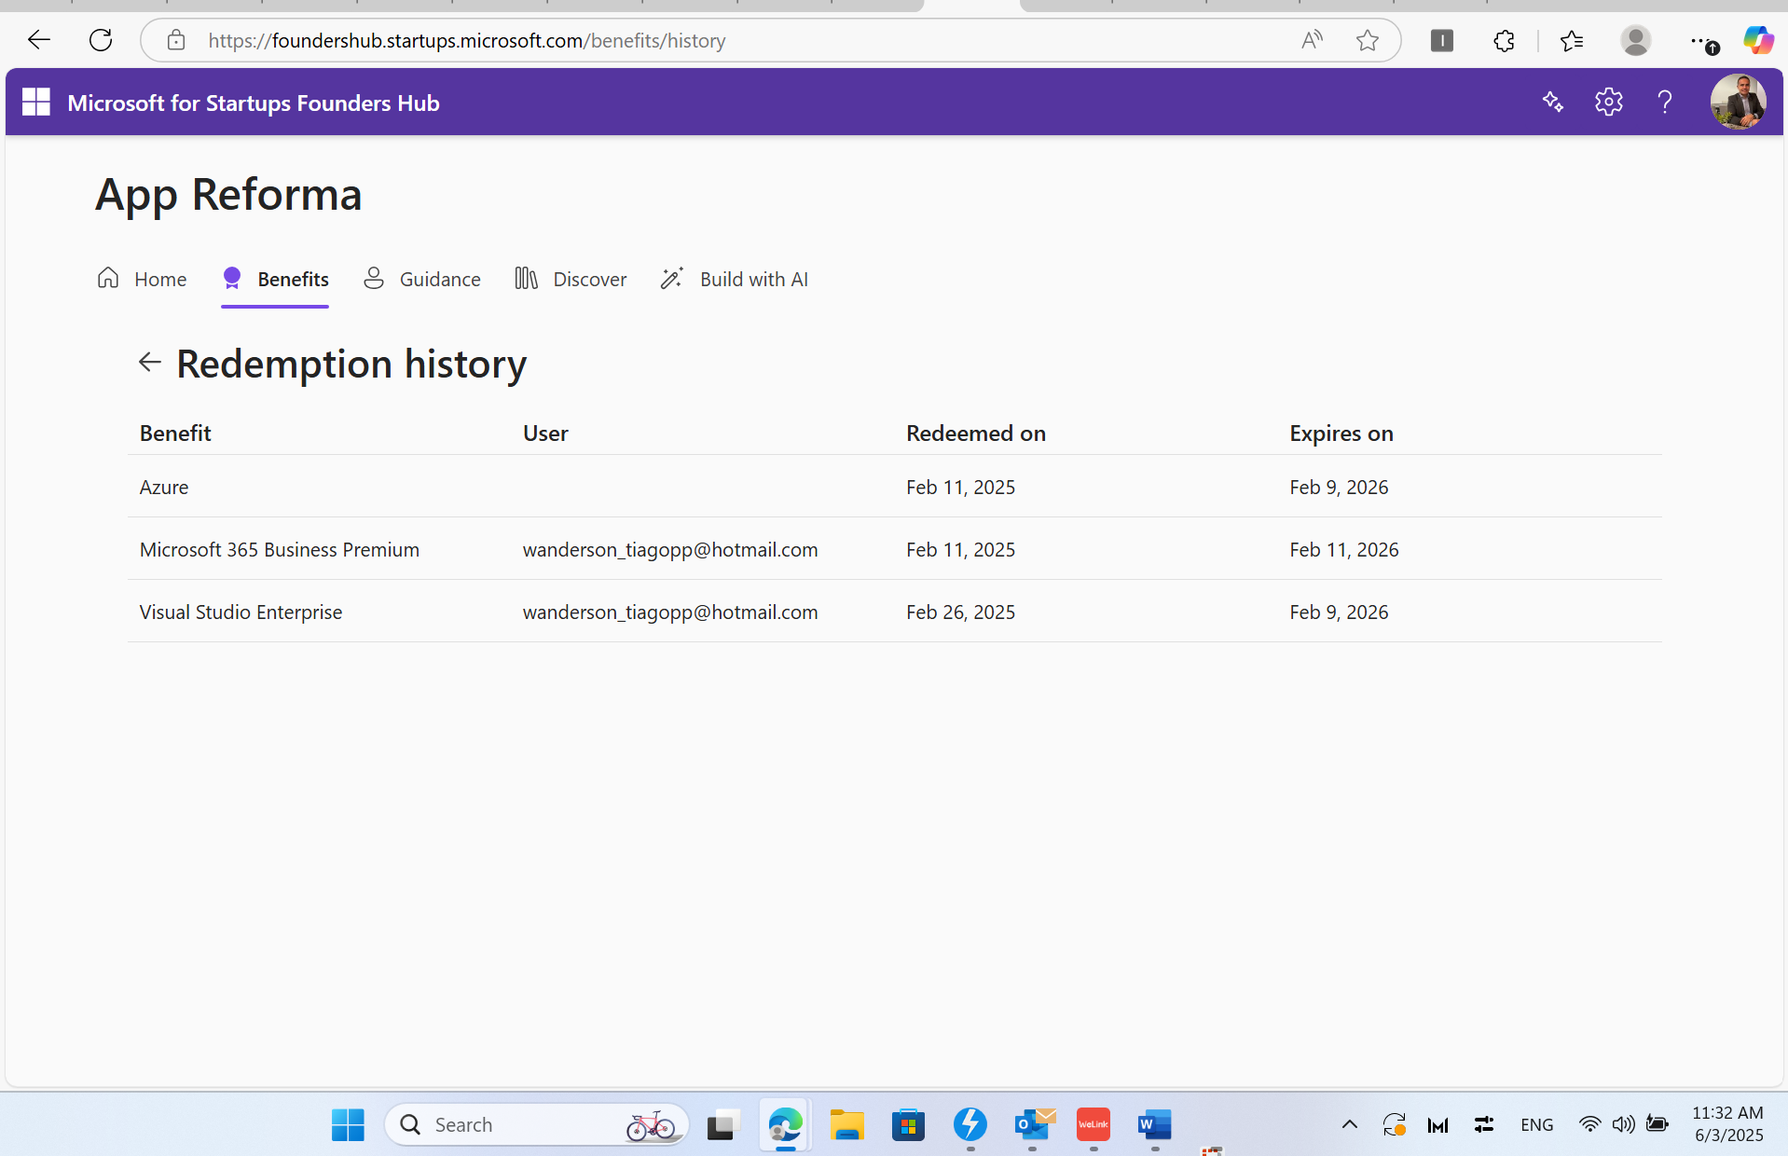The width and height of the screenshot is (1788, 1156).
Task: Select the Microsoft 365 Business Premium row
Action: pos(895,549)
